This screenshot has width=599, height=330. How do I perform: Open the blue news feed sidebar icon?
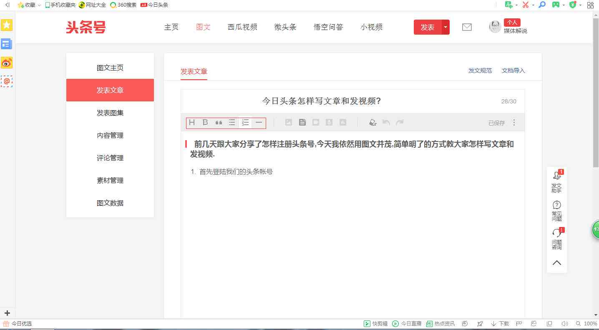tap(7, 44)
